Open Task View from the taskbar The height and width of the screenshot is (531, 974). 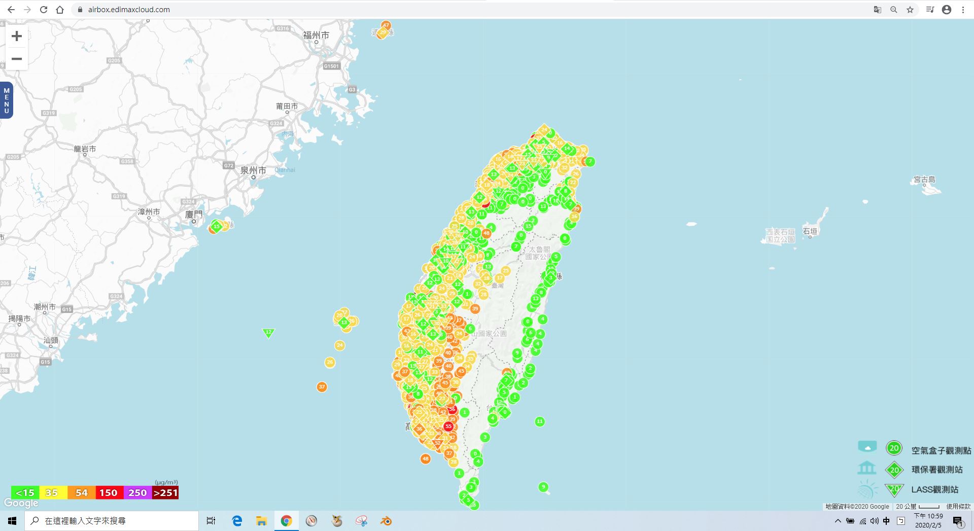[x=211, y=521]
